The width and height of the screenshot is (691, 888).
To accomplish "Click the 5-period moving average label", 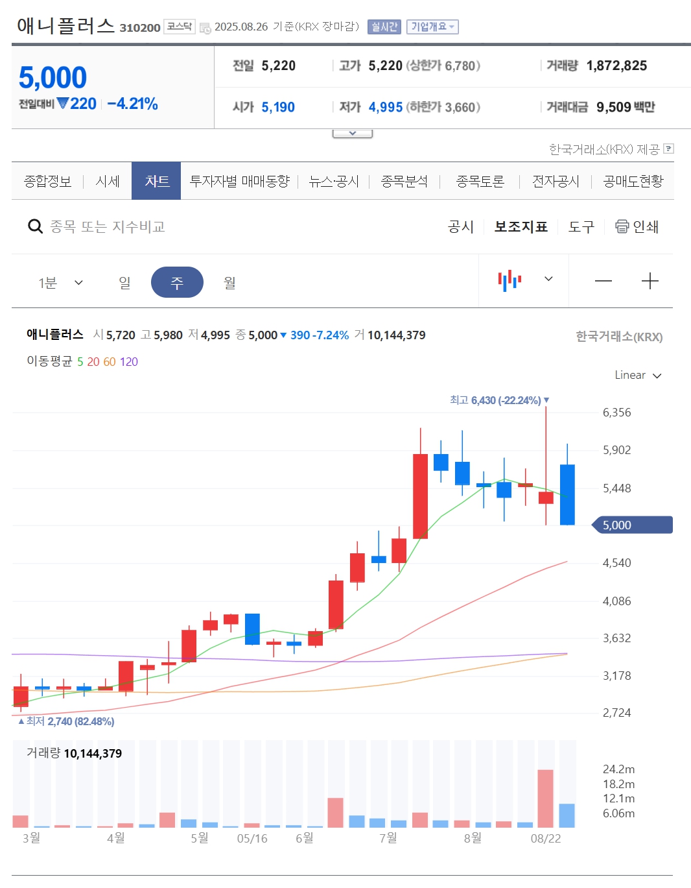I will (x=80, y=361).
